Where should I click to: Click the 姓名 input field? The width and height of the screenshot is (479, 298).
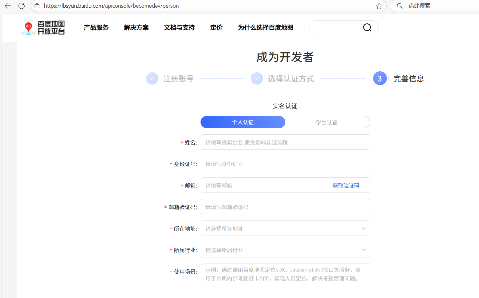(285, 142)
